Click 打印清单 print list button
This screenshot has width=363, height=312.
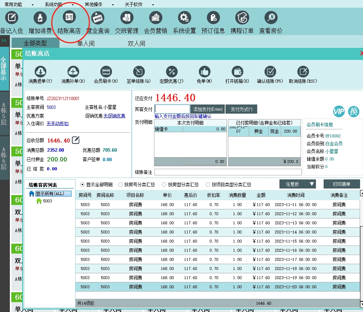tap(341, 184)
